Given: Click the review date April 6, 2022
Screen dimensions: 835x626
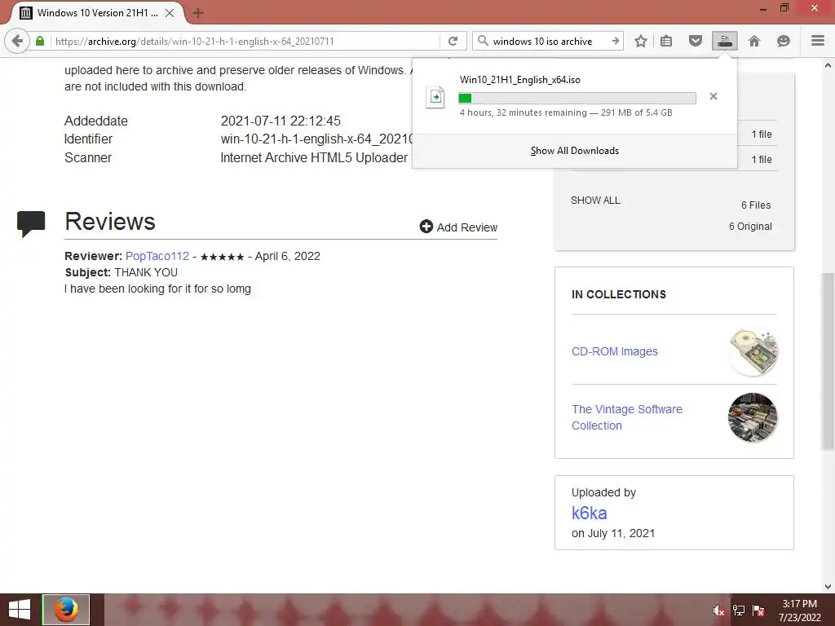Looking at the screenshot, I should point(288,256).
